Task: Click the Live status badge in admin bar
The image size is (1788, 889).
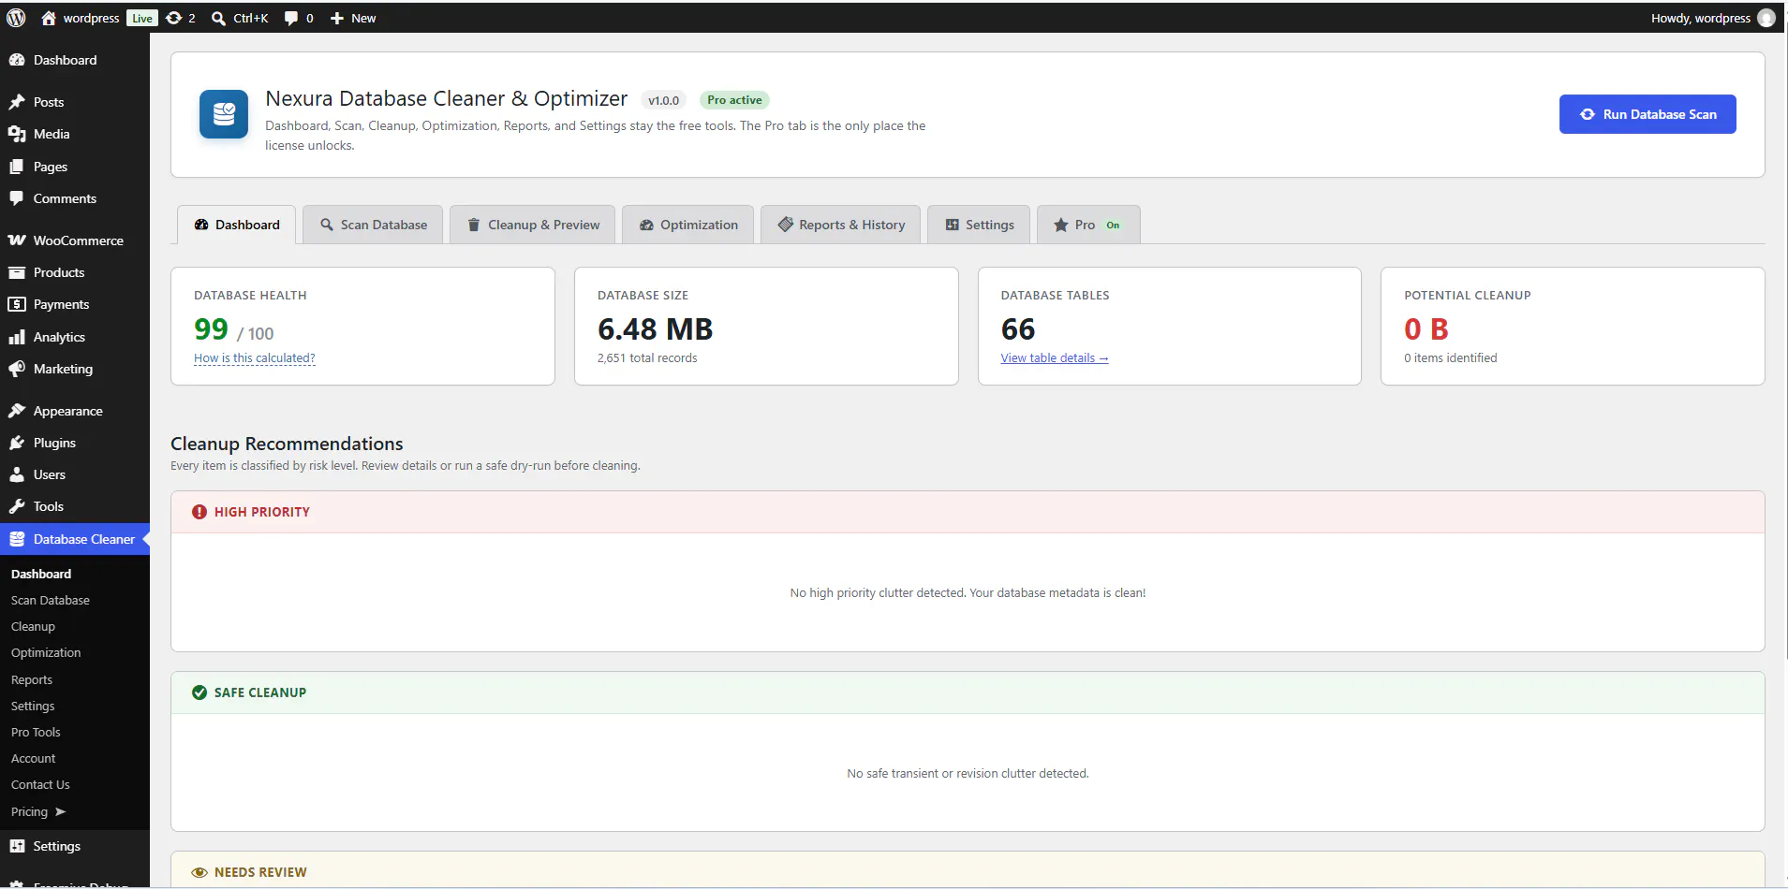Action: (x=142, y=18)
